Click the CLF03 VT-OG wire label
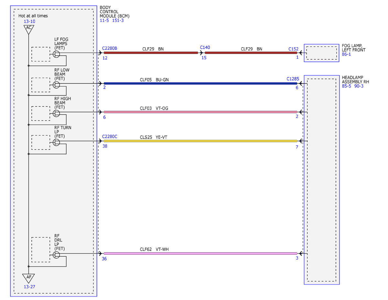This screenshot has height=300, width=388. [x=154, y=108]
